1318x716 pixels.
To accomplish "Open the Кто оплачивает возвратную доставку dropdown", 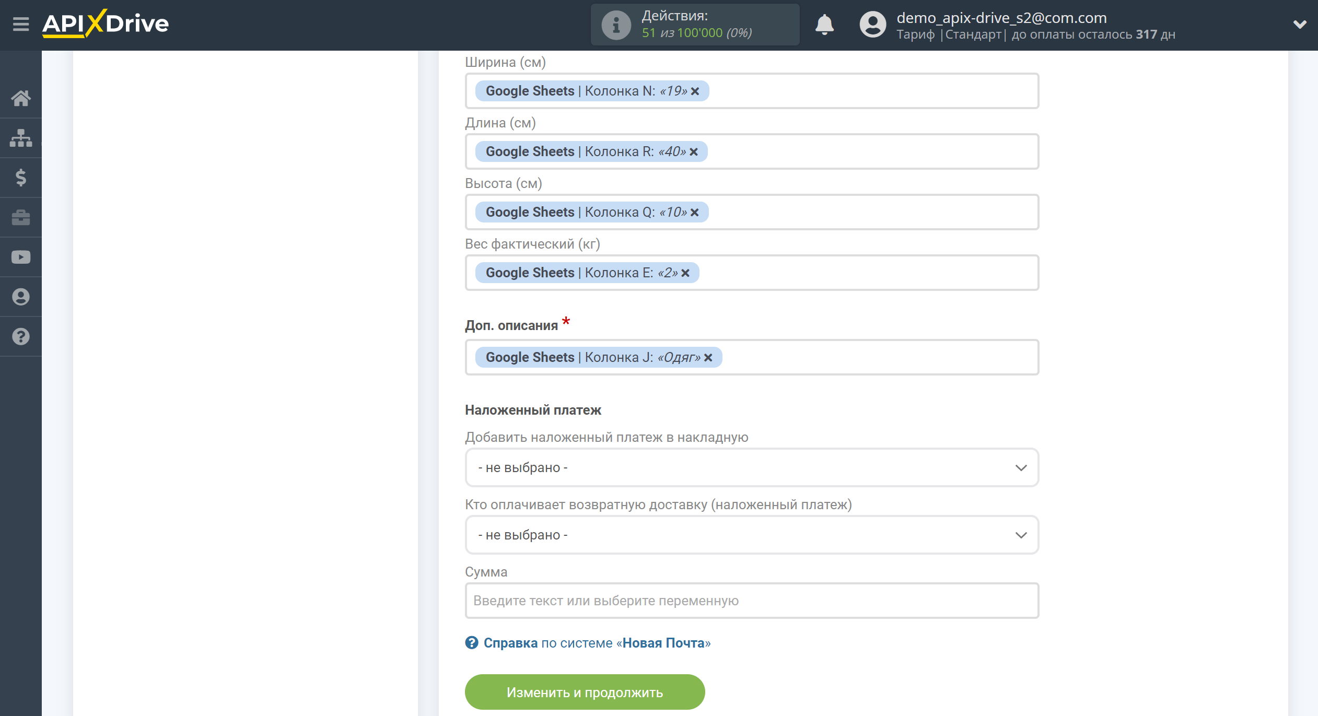I will click(x=752, y=535).
